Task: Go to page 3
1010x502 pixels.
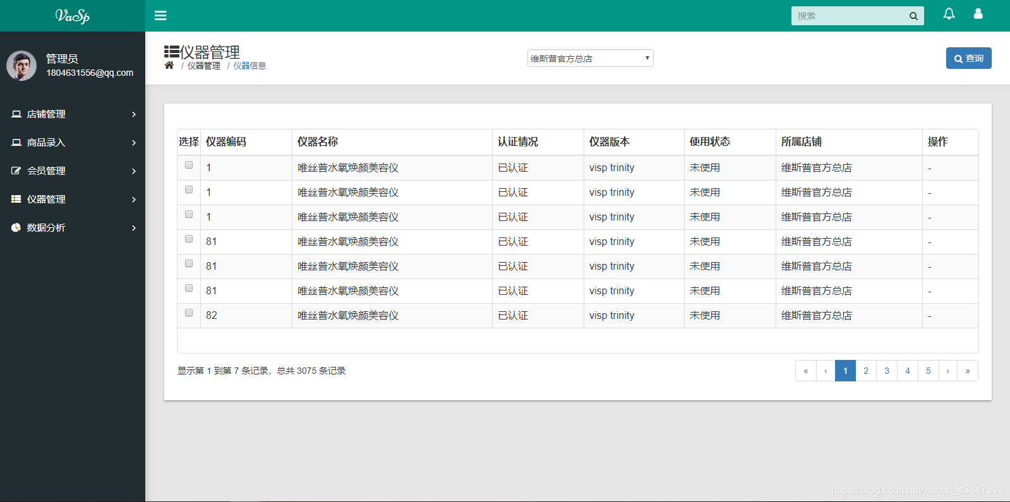Action: pyautogui.click(x=887, y=371)
